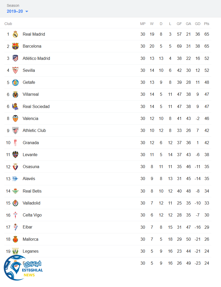Click the Real Betis green crest
Screen dimensions: 221x287
click(x=15, y=191)
